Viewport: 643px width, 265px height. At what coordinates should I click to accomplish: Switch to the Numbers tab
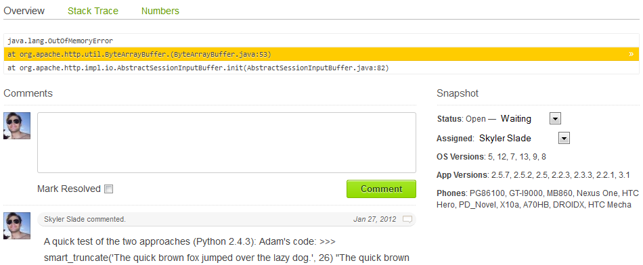(x=160, y=11)
